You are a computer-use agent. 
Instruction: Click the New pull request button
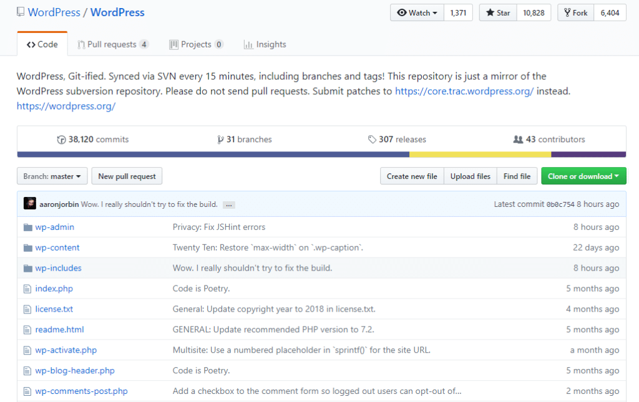[x=127, y=176]
